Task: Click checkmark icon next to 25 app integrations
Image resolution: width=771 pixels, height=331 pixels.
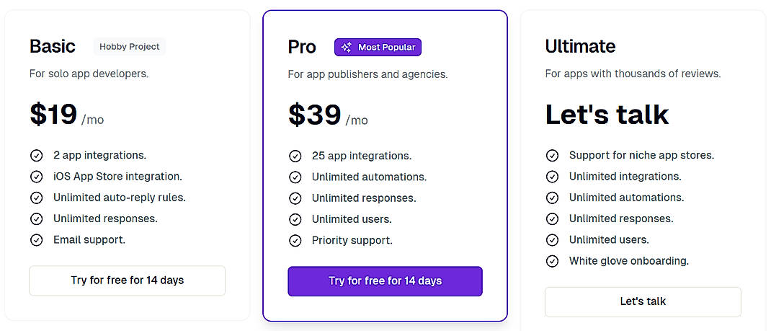Action: tap(295, 156)
